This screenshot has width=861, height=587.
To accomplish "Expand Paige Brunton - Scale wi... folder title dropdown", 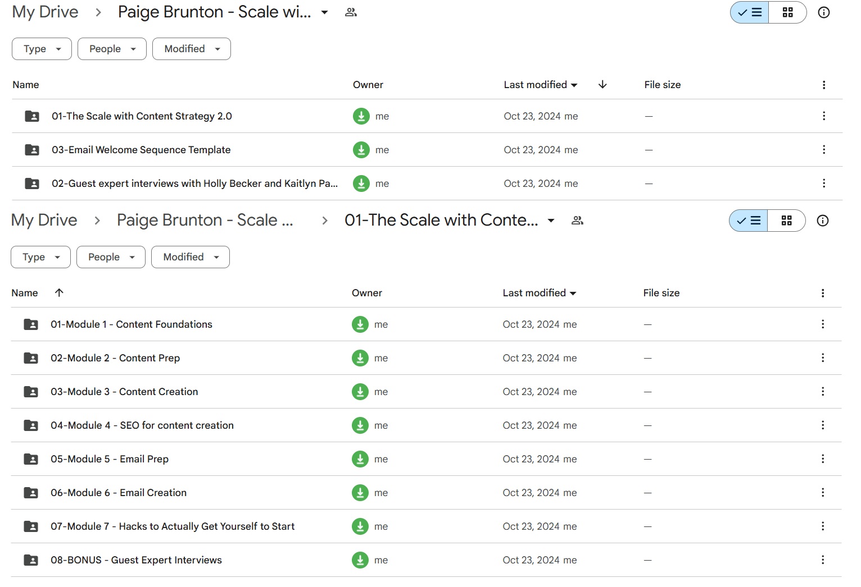I will click(324, 12).
